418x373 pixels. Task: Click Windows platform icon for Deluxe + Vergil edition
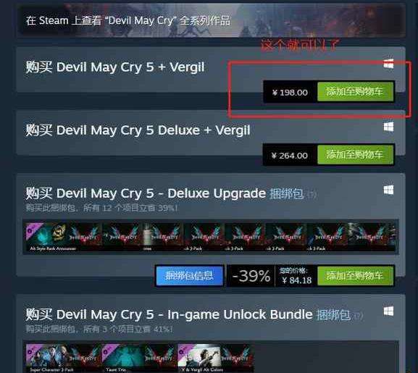(x=388, y=127)
